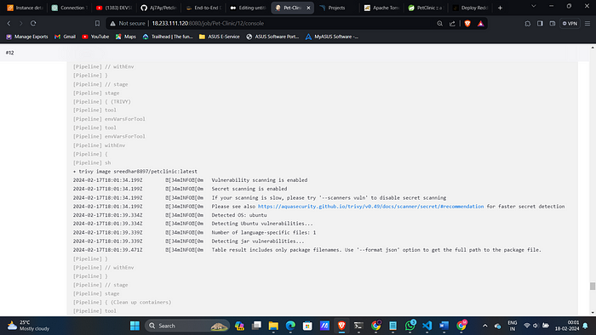Image resolution: width=596 pixels, height=335 pixels.
Task: Open the weather widget showing 25°C
Action: pyautogui.click(x=28, y=326)
